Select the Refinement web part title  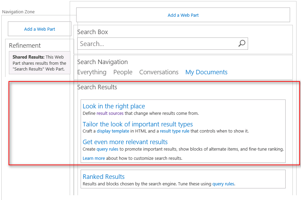(25, 46)
